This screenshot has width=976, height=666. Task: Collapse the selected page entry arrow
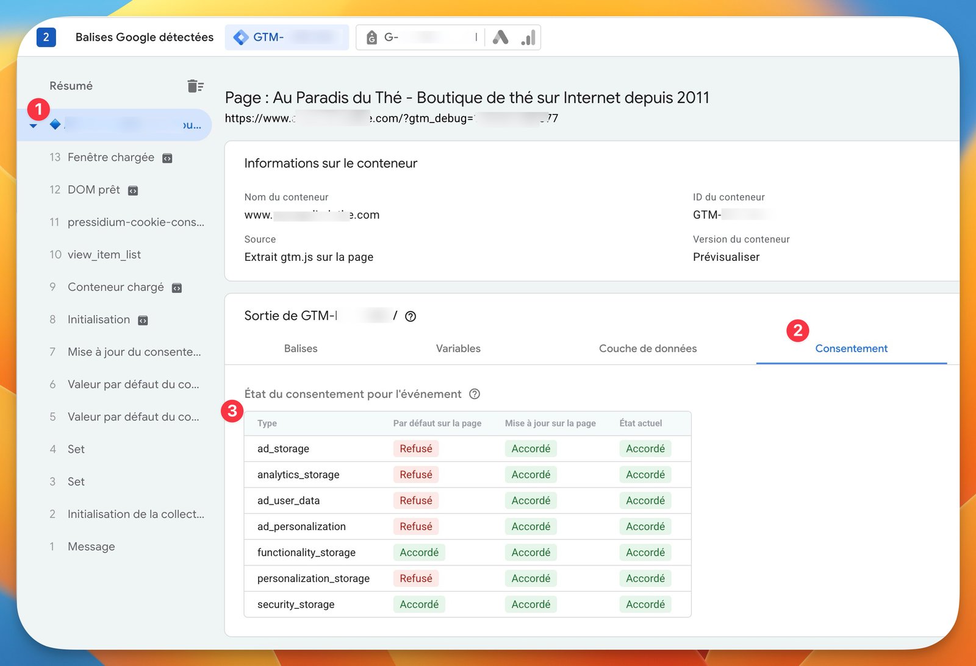pos(34,126)
